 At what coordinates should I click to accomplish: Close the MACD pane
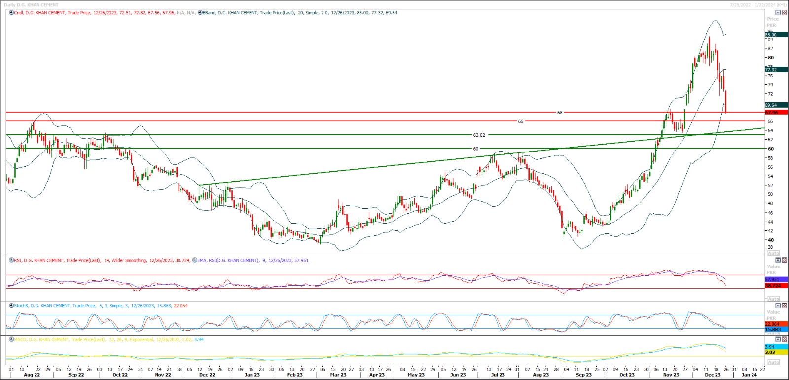(784, 340)
